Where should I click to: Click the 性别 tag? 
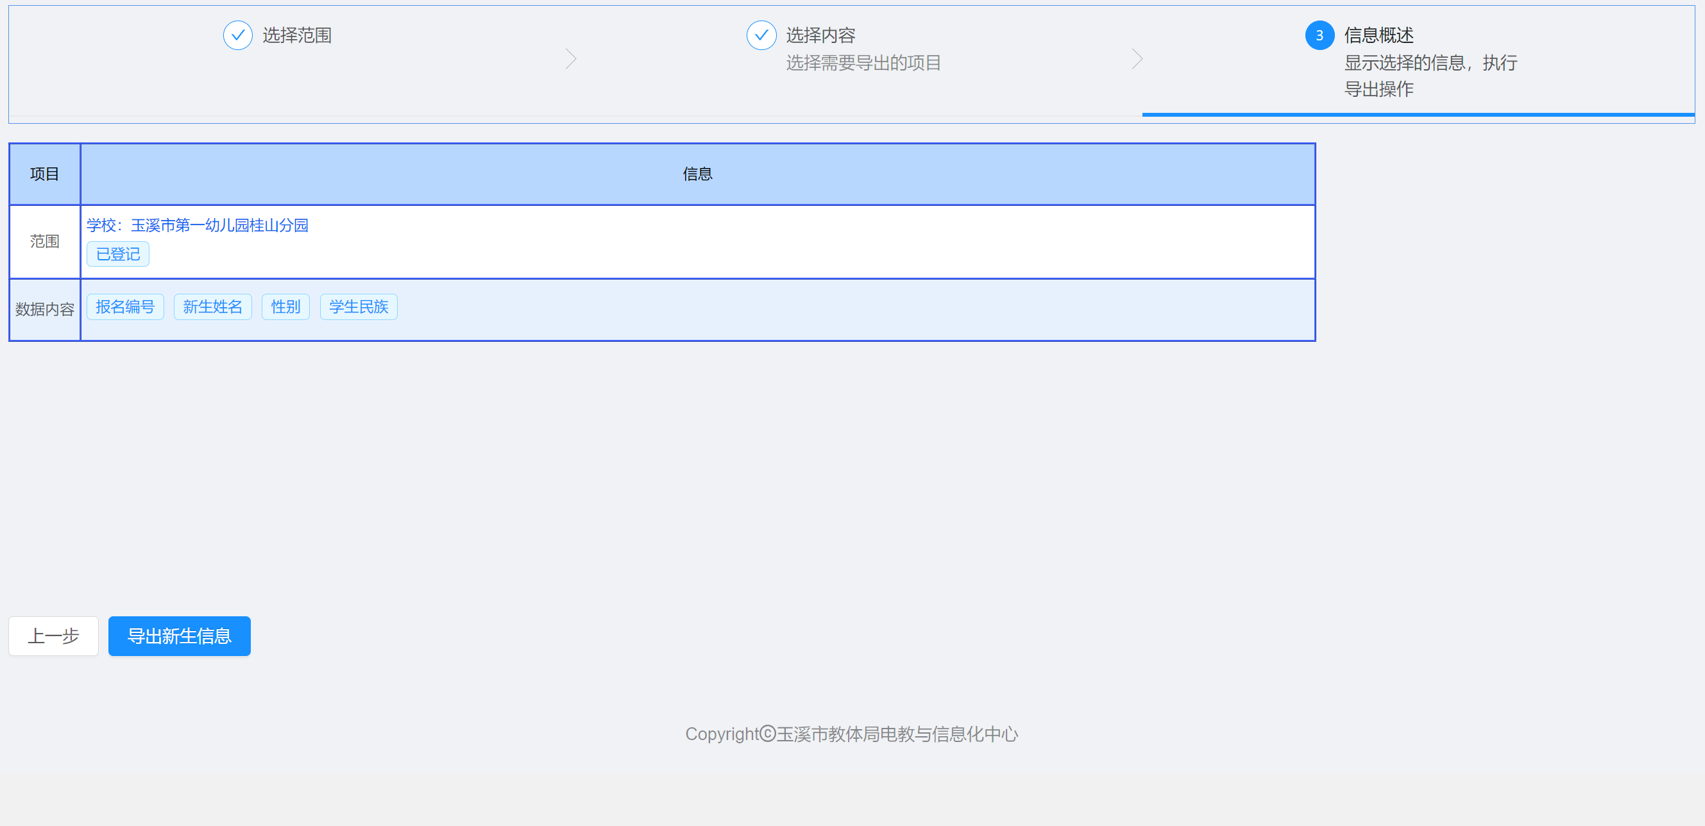(285, 307)
